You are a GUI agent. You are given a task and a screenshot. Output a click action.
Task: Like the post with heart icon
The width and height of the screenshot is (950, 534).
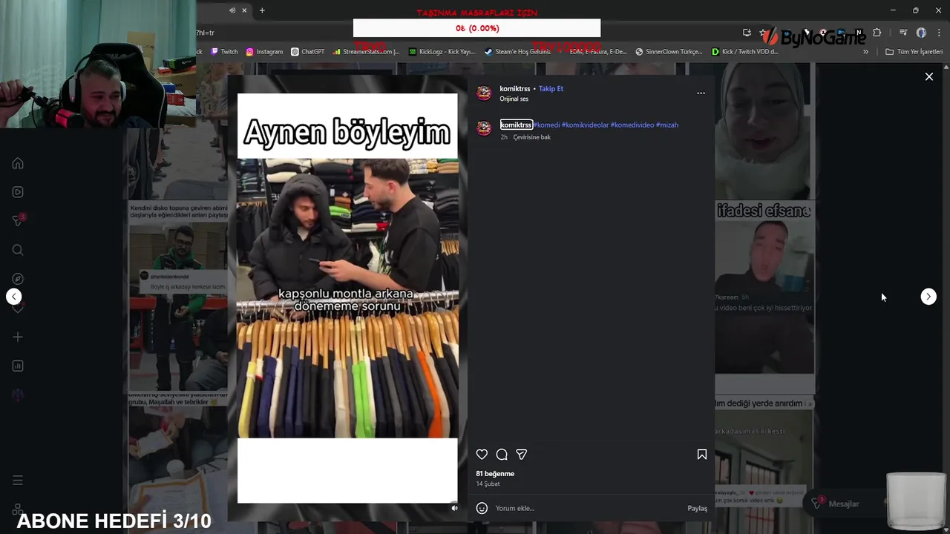point(482,455)
